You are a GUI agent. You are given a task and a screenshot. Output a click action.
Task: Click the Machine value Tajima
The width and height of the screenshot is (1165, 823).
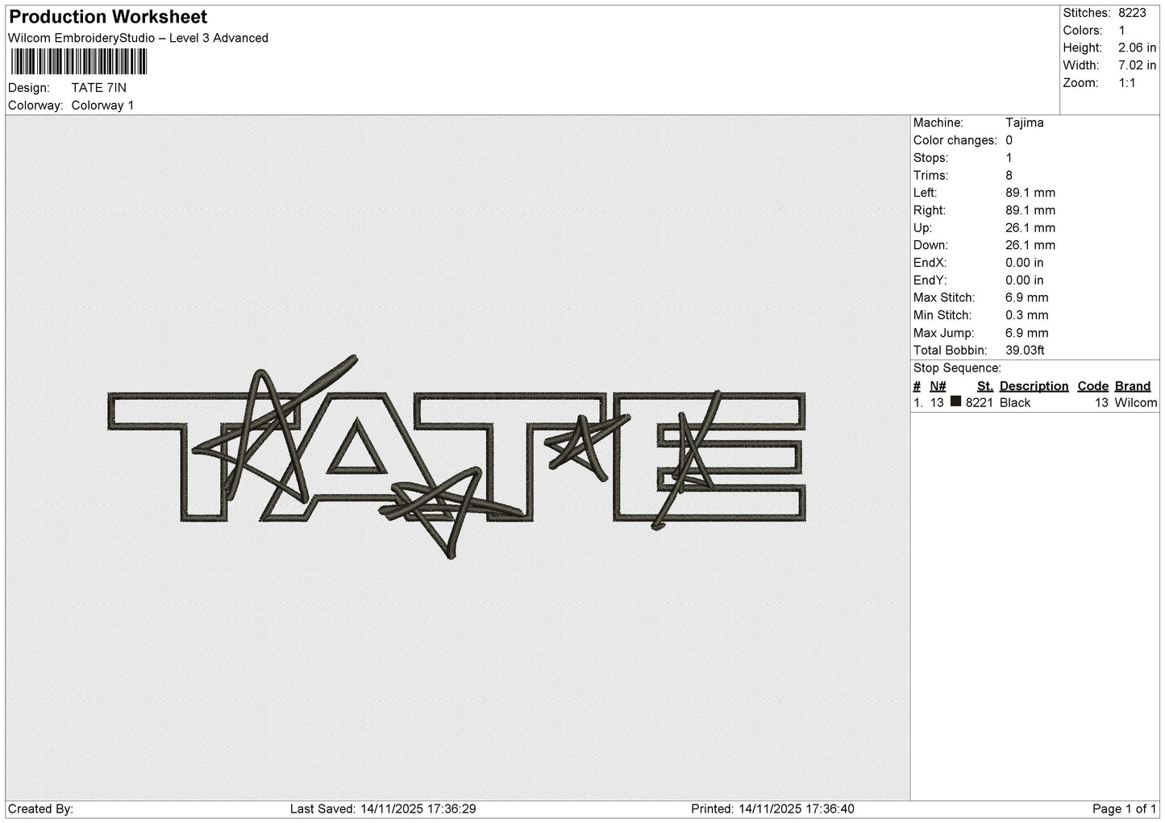point(1024,123)
